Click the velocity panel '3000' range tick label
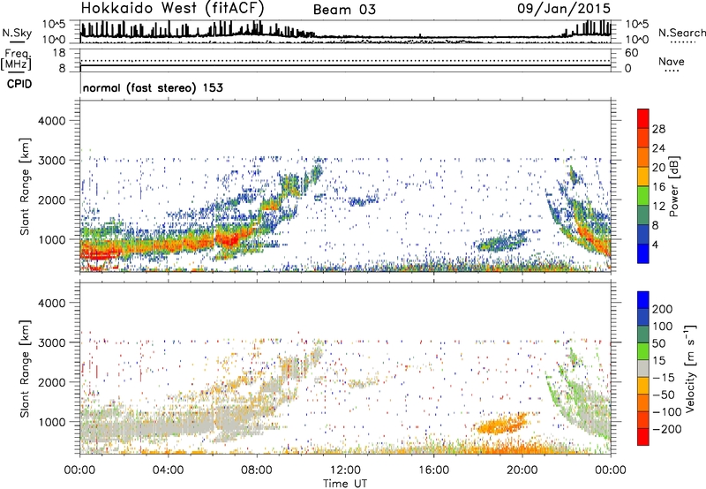This screenshot has height=489, width=706. point(52,342)
